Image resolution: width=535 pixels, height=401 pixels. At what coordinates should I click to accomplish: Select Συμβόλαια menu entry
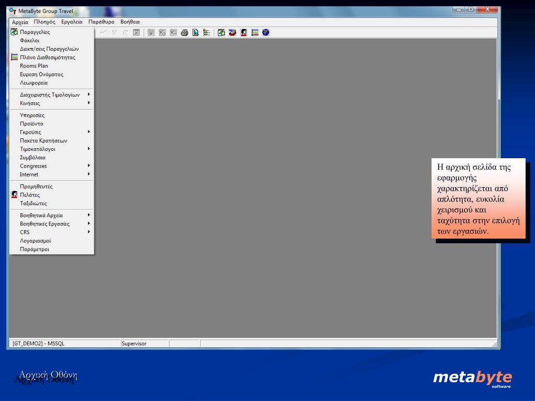pyautogui.click(x=52, y=158)
